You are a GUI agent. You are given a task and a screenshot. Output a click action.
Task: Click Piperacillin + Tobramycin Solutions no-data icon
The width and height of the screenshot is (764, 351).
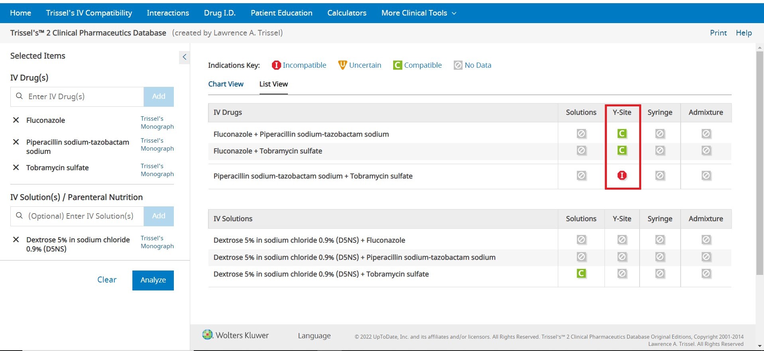581,175
